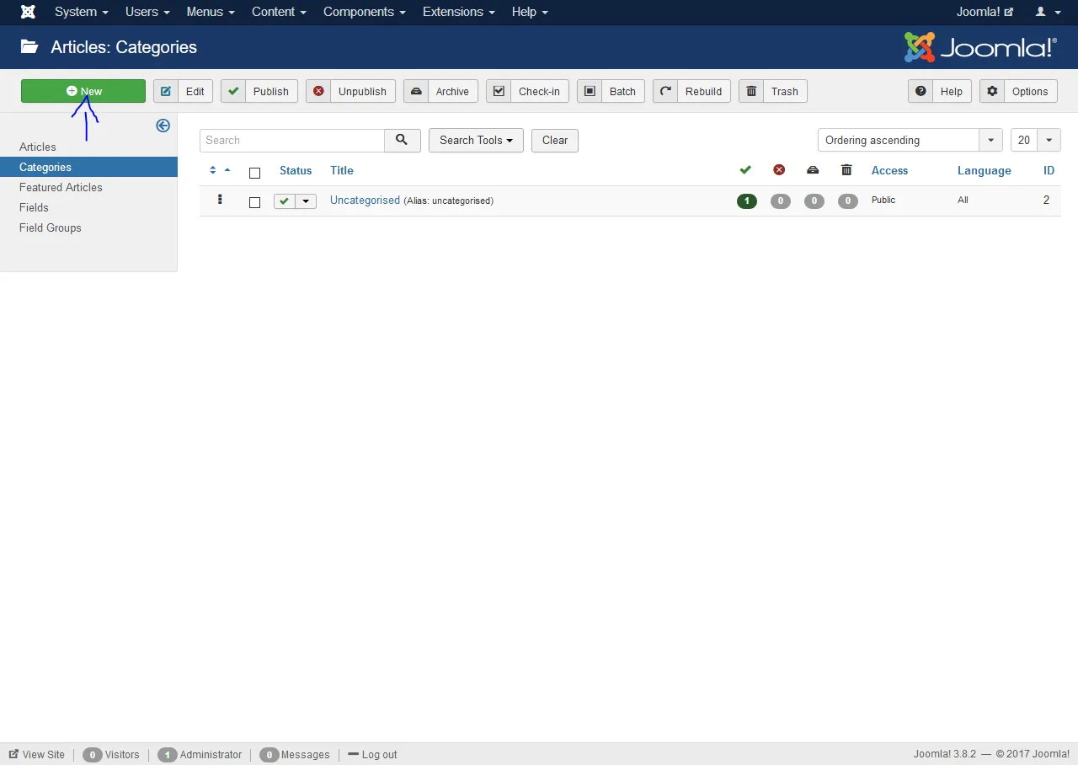Open View Site link in footer
The width and height of the screenshot is (1078, 765).
click(x=37, y=754)
